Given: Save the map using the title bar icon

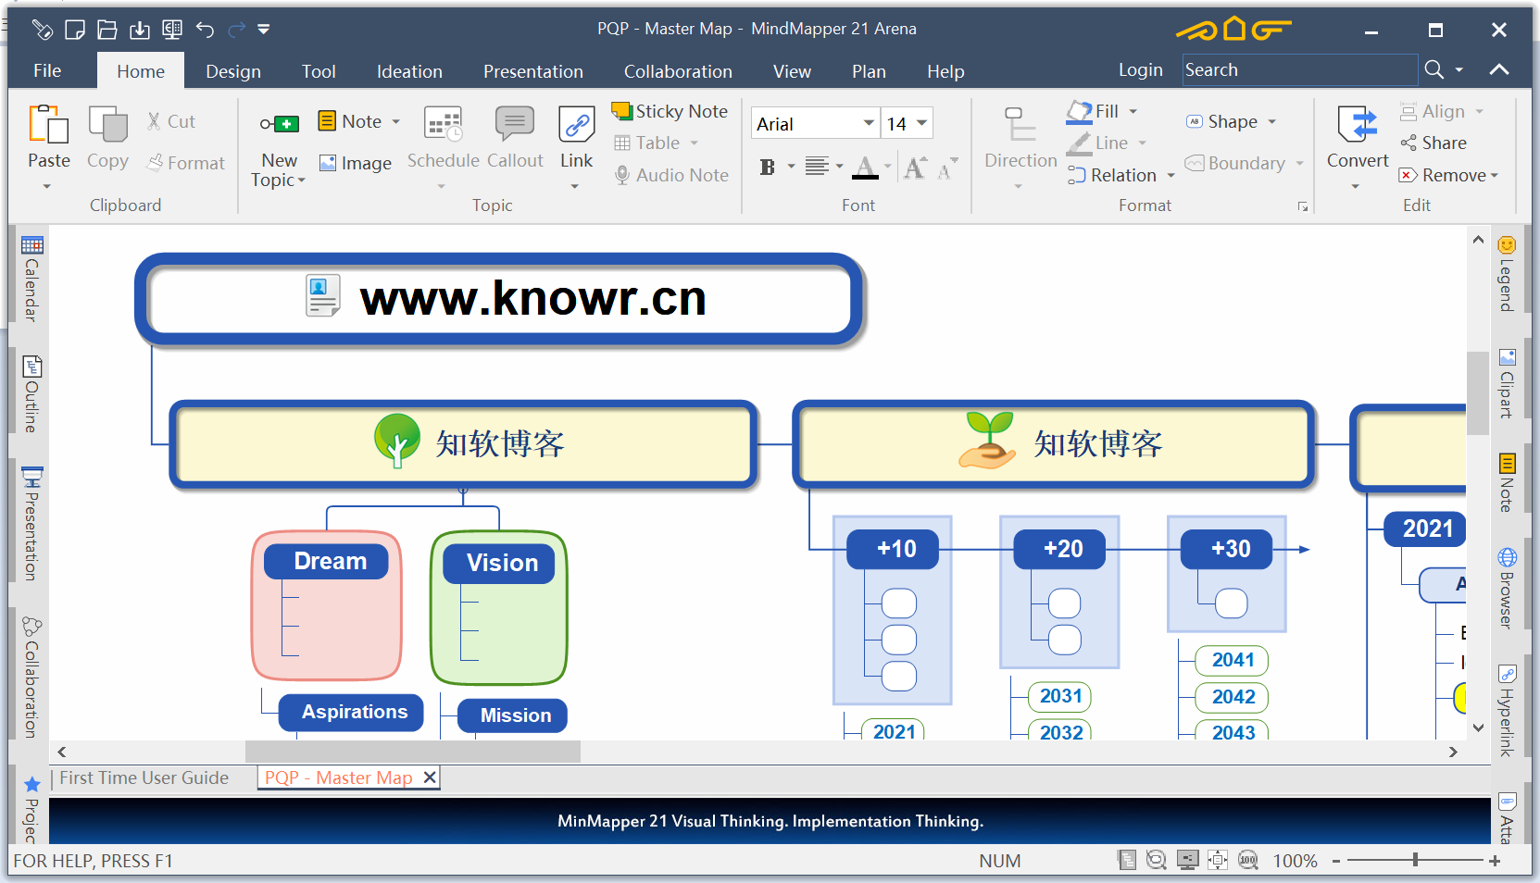Looking at the screenshot, I should click(140, 30).
